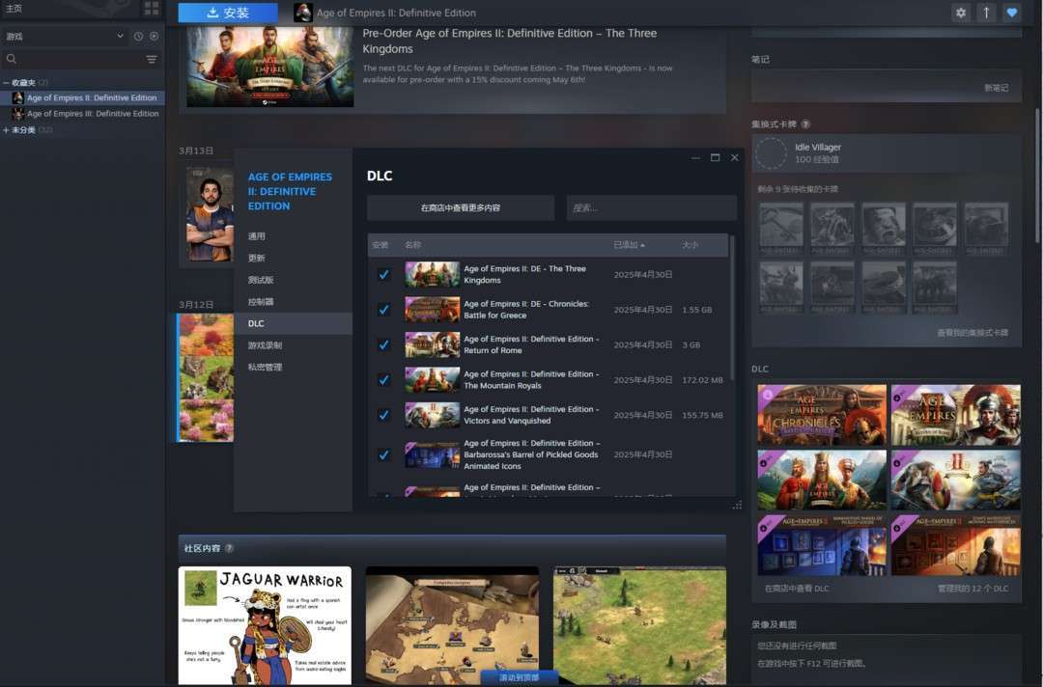Open the Three Kingdoms pre-order news image
Image resolution: width=1043 pixels, height=687 pixels.
270,67
